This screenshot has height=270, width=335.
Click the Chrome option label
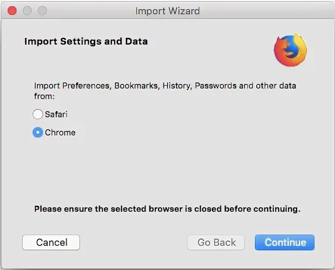(x=60, y=132)
